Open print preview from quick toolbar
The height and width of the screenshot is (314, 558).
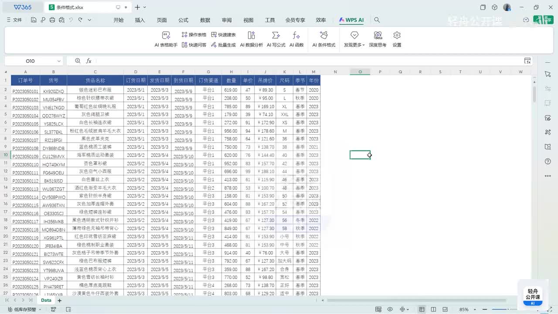click(61, 20)
